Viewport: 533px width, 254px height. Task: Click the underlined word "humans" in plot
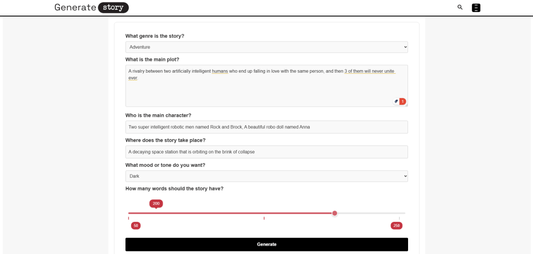(x=220, y=71)
